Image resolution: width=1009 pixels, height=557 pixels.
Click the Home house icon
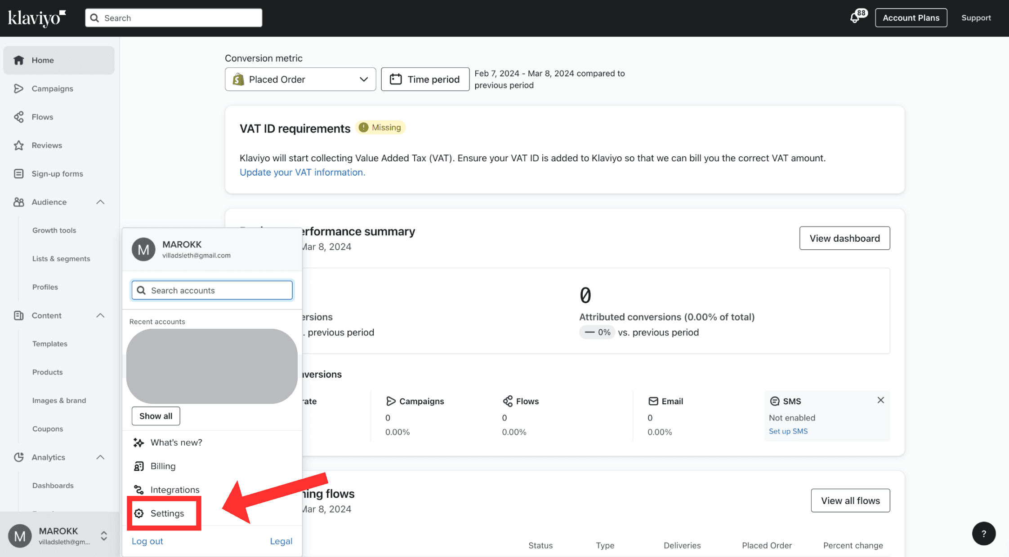(18, 60)
